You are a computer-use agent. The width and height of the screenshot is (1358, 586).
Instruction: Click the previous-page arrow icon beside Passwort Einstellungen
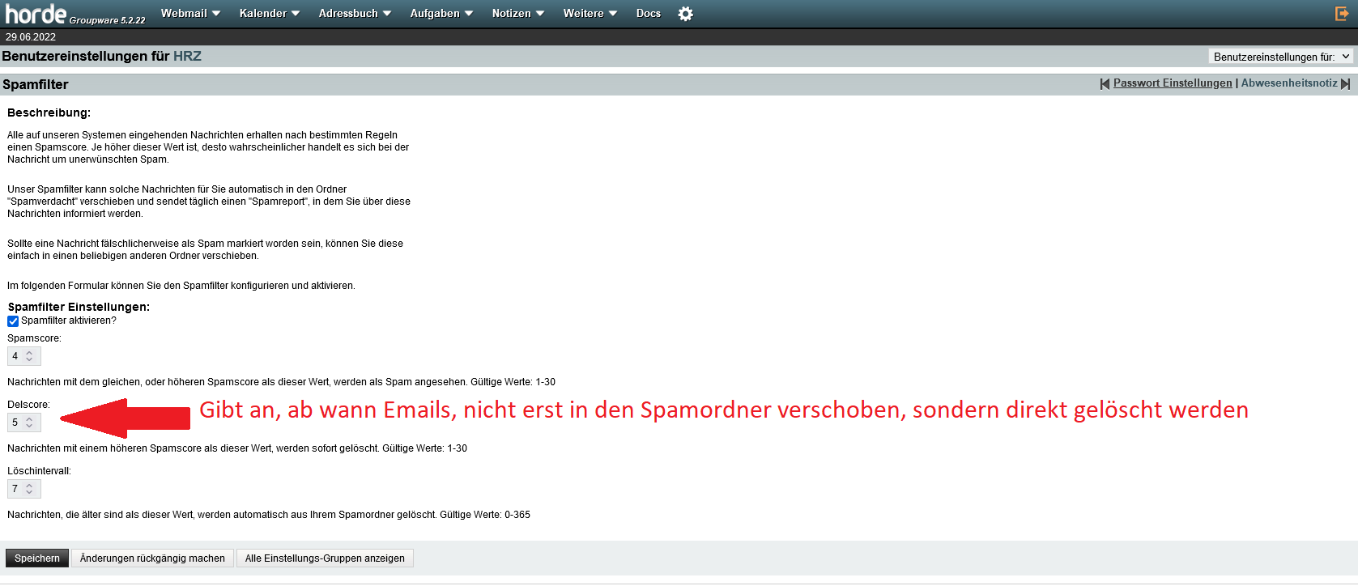pos(1105,83)
